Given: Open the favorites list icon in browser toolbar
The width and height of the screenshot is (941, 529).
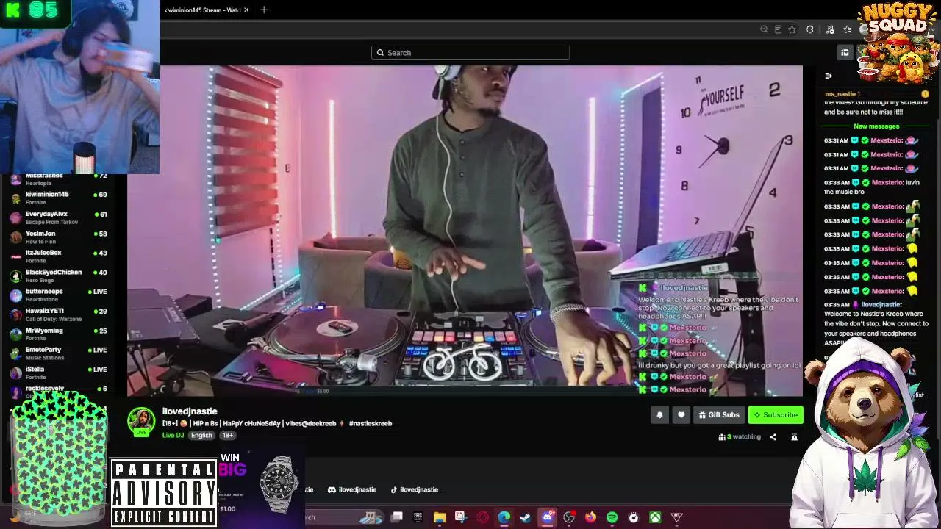Looking at the screenshot, I should pyautogui.click(x=848, y=29).
